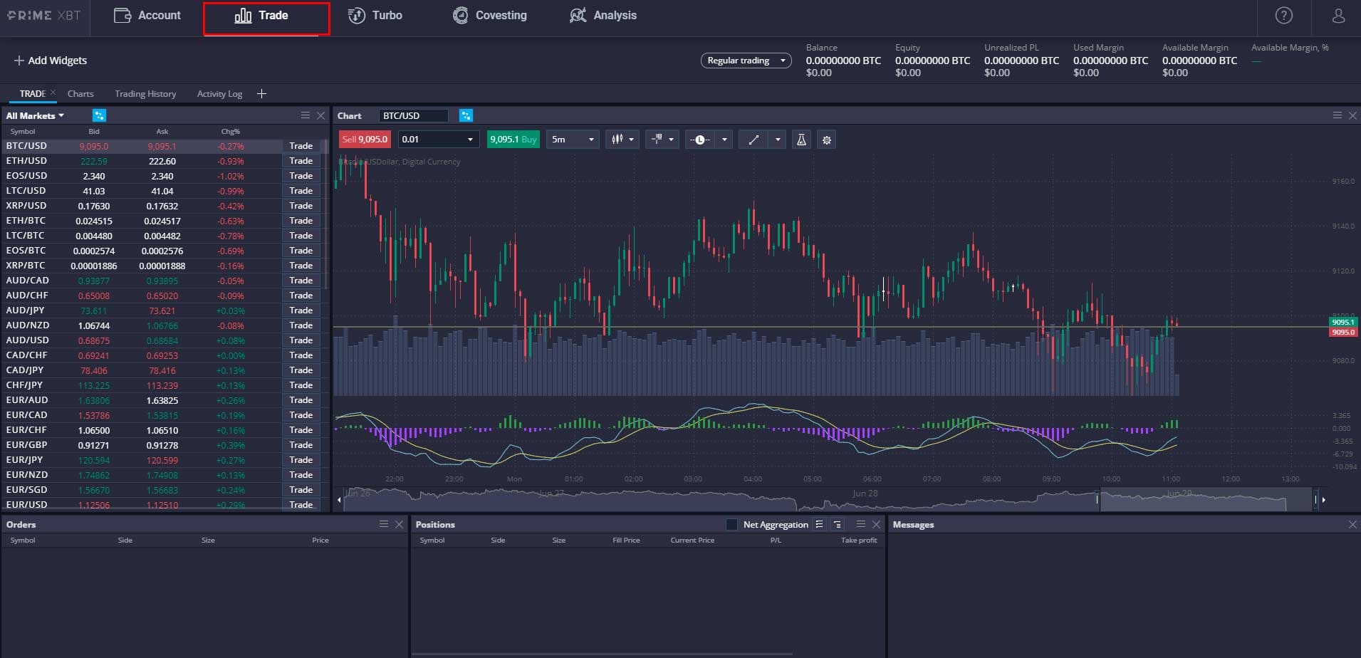Image resolution: width=1361 pixels, height=658 pixels.
Task: Close the TRADE workspace tab
Action: click(x=53, y=93)
